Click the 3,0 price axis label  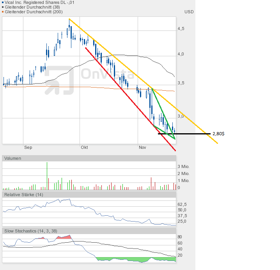pos(181,116)
